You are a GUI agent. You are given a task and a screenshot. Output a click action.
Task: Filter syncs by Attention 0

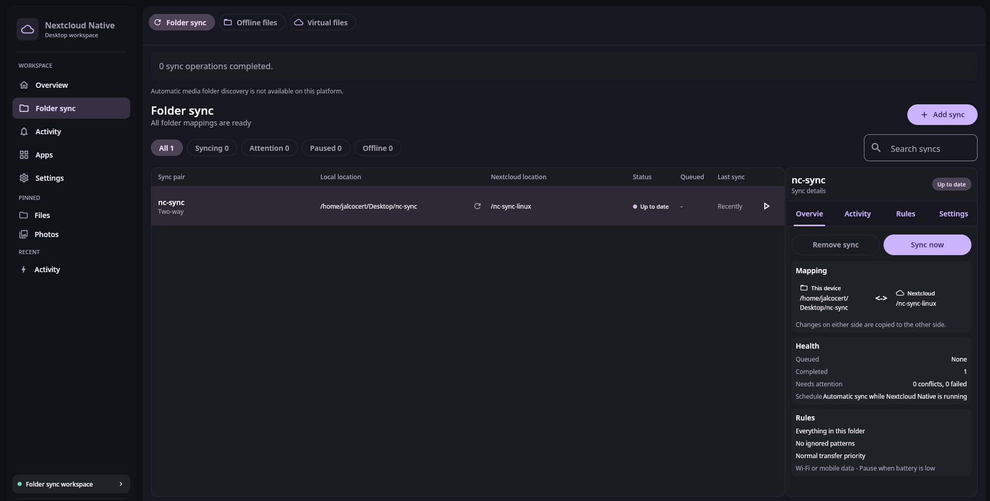[x=269, y=148]
